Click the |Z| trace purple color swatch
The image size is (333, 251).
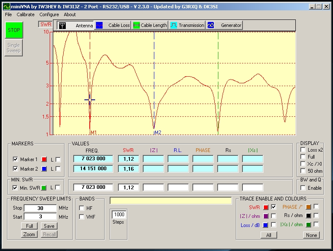click(x=266, y=216)
